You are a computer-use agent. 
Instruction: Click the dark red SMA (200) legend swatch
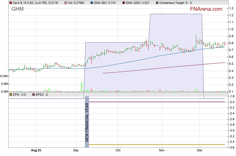click(123, 3)
